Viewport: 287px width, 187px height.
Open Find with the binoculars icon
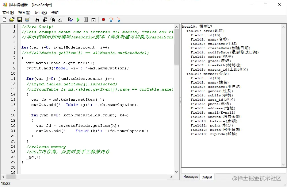(37, 20)
